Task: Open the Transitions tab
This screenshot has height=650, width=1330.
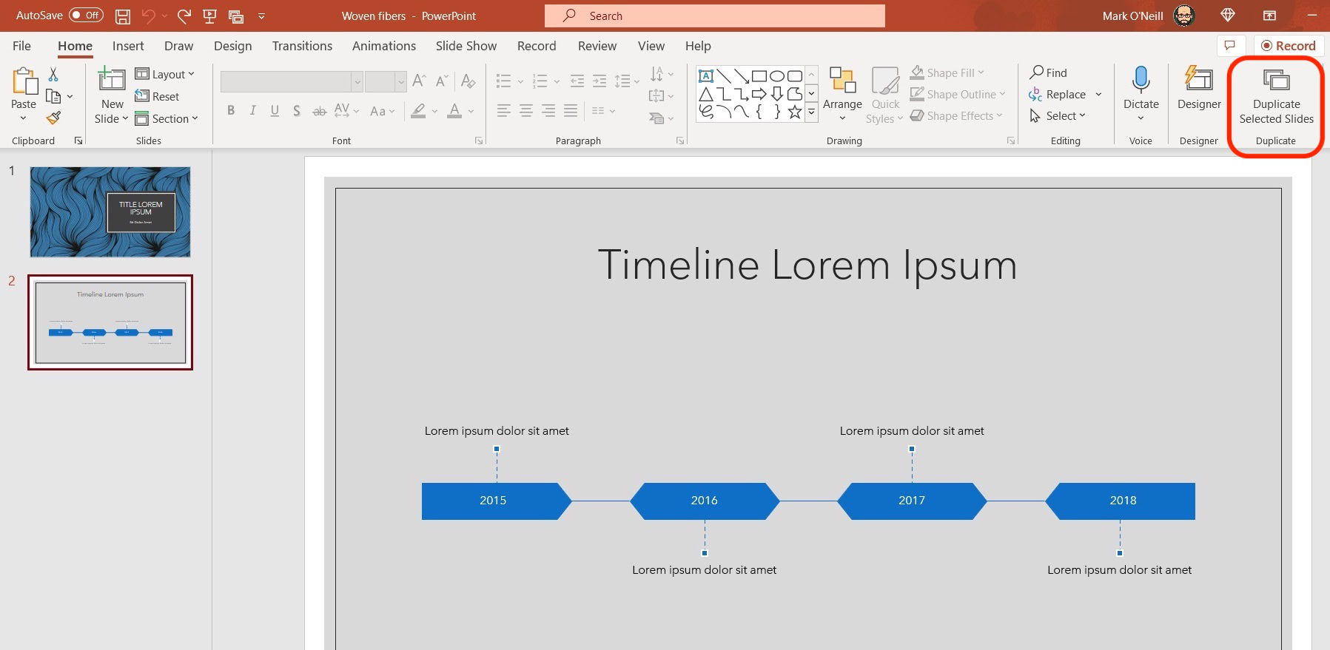Action: (x=302, y=46)
